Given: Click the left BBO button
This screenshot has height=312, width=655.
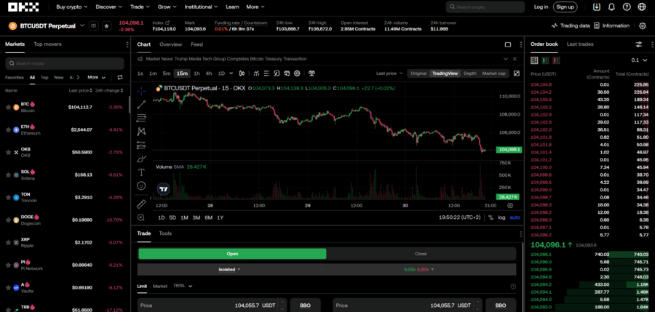Looking at the screenshot, I should click(x=305, y=305).
